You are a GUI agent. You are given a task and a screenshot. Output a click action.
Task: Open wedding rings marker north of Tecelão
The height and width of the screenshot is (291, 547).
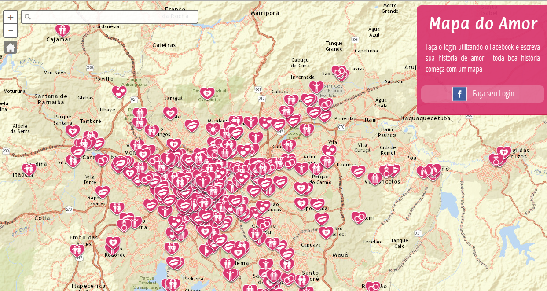pyautogui.click(x=359, y=217)
